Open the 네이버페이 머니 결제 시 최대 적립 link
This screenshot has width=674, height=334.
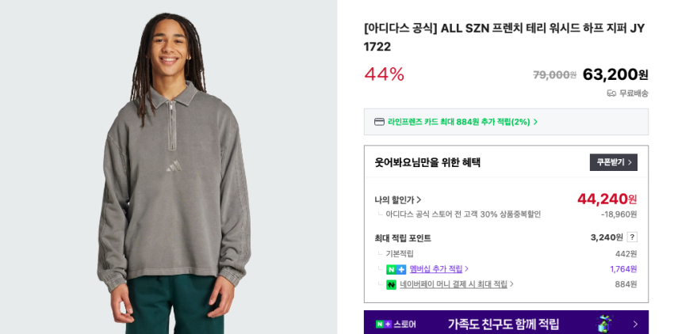(454, 284)
